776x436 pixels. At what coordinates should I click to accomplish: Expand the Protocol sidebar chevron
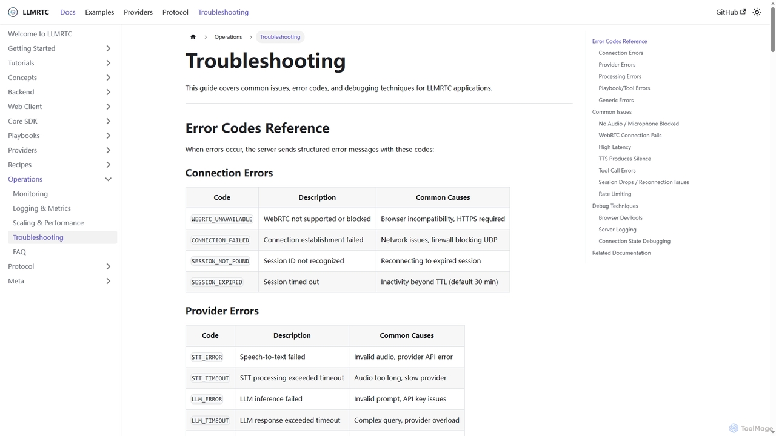(108, 266)
